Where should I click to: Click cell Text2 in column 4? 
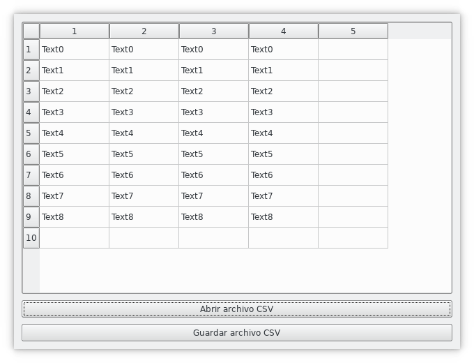coord(284,91)
